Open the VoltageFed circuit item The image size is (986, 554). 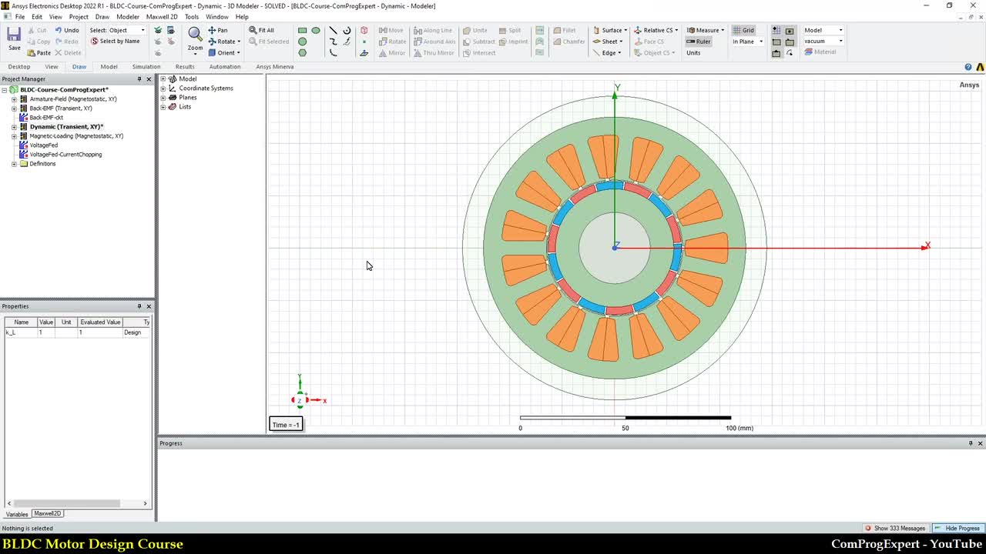click(43, 145)
